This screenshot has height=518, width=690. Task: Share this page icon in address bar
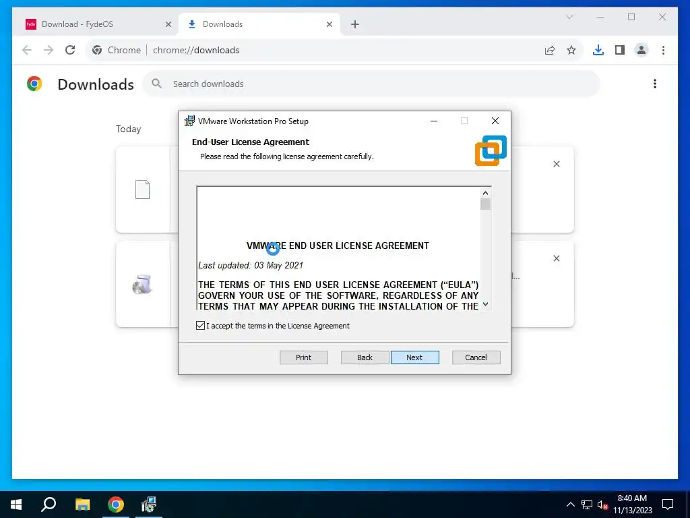[550, 50]
